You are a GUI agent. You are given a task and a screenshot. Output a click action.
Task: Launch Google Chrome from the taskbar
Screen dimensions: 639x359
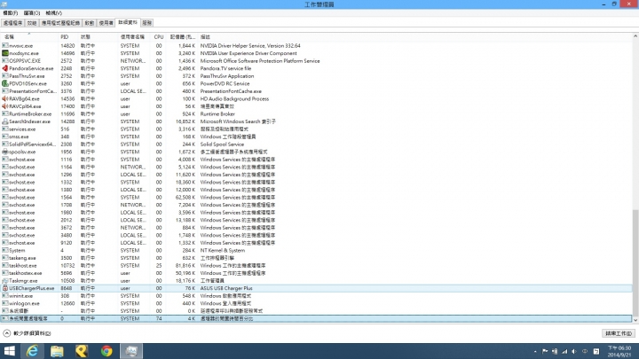tap(106, 351)
